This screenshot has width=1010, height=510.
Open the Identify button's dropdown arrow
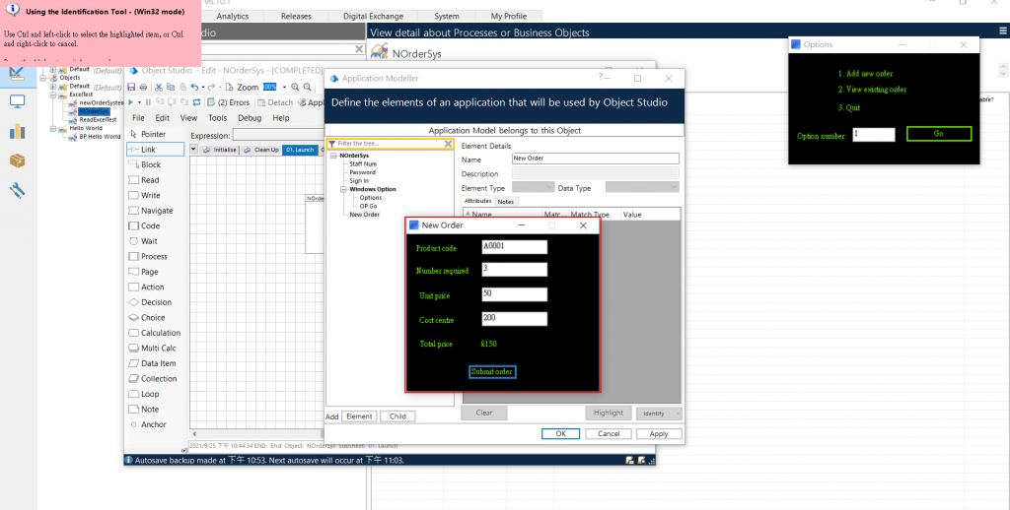(x=677, y=414)
